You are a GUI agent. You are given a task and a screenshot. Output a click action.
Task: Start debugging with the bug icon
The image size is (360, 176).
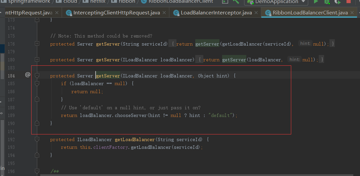click(x=327, y=2)
